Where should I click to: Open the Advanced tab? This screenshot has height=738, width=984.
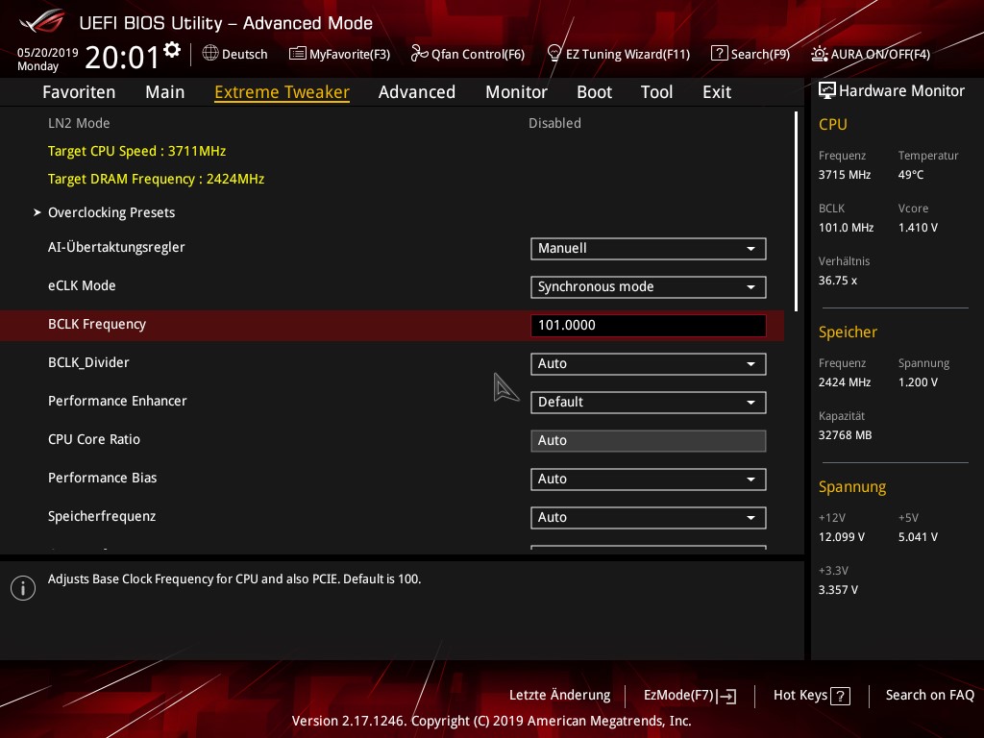pos(417,92)
